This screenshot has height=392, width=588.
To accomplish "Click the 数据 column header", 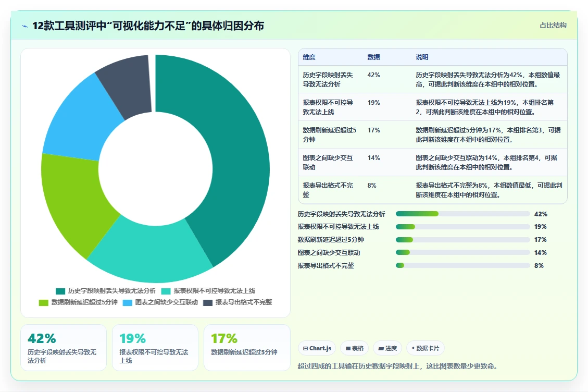I will point(373,57).
